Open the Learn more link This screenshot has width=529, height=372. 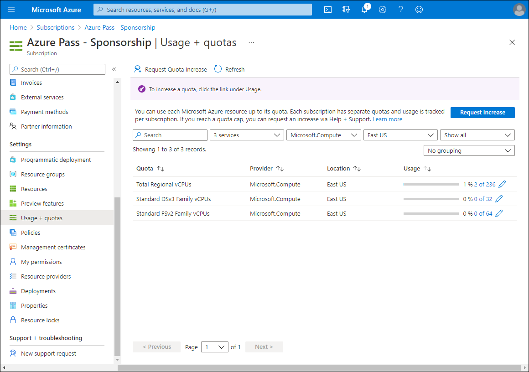pos(387,119)
